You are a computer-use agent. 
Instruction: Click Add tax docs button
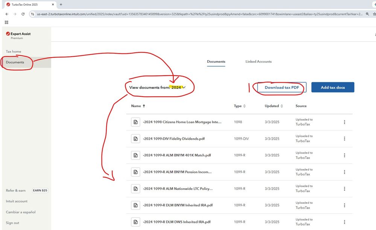coord(333,87)
